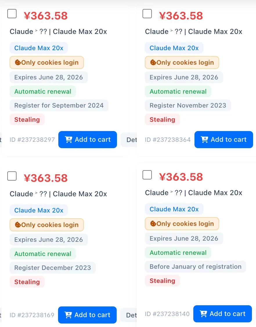The height and width of the screenshot is (327, 256).
Task: Click Claude Max 20x tag in Before January card
Action: [x=174, y=209]
